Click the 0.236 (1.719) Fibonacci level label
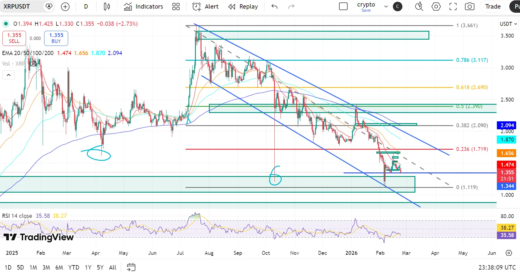Viewport: 520px width, 274px height. [x=472, y=149]
